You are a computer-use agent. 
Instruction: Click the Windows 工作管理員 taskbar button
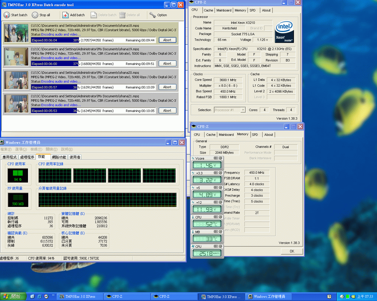pyautogui.click(x=269, y=297)
